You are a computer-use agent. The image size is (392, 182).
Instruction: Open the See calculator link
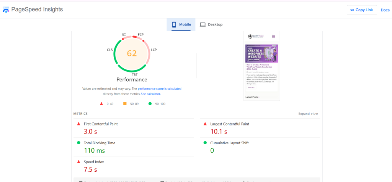[x=150, y=94]
